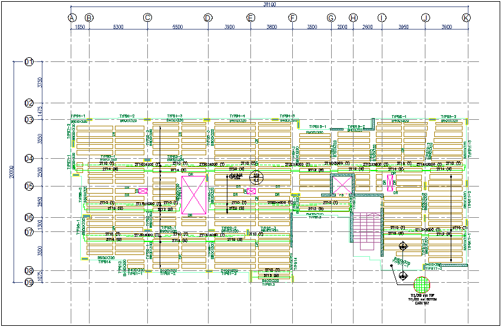This screenshot has width=502, height=327.
Task: Select grid bubble B at top
Action: [89, 18]
